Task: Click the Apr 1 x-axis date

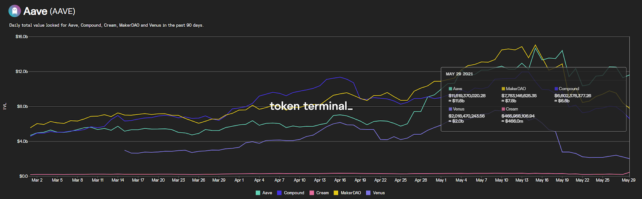Action: pos(239,180)
